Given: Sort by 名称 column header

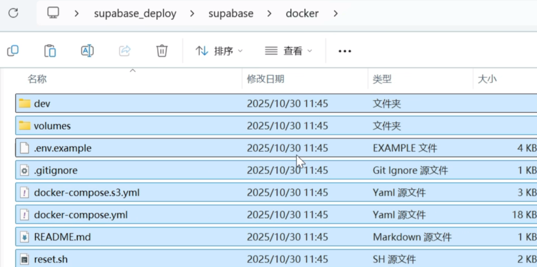Looking at the screenshot, I should (x=37, y=79).
